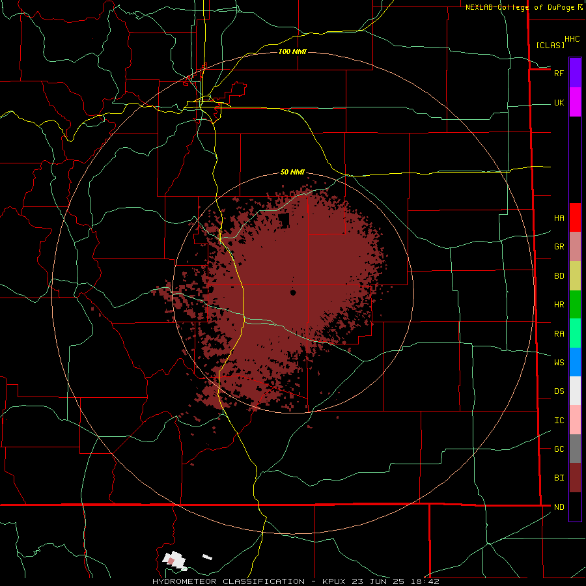Image resolution: width=586 pixels, height=586 pixels.
Task: Click the IC pink legend swatch
Action: click(575, 420)
